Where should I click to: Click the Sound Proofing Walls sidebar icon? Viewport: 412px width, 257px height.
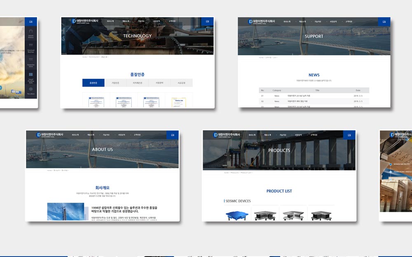[x=31, y=77]
